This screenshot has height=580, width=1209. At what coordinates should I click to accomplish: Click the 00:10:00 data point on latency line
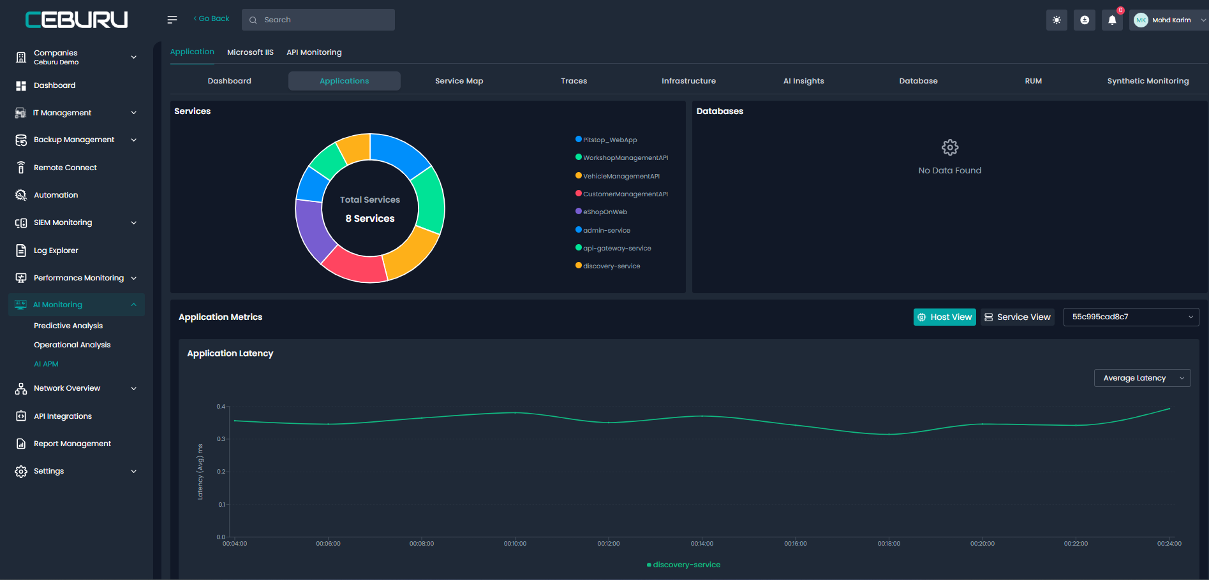515,412
